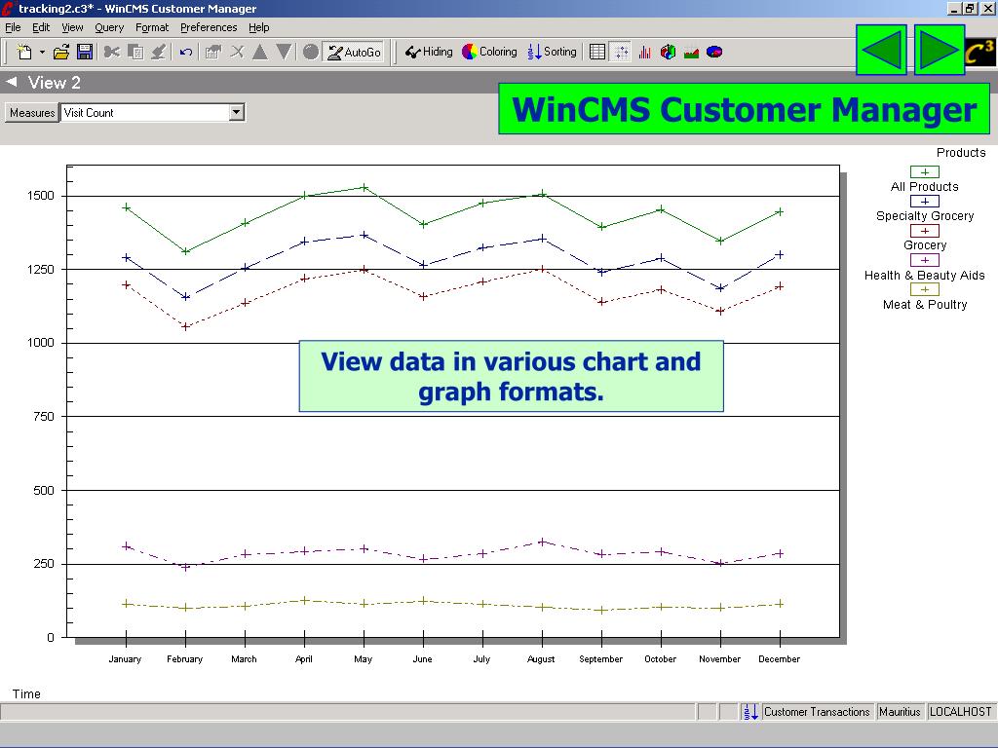Click the sort icon in status bar

coord(750,712)
